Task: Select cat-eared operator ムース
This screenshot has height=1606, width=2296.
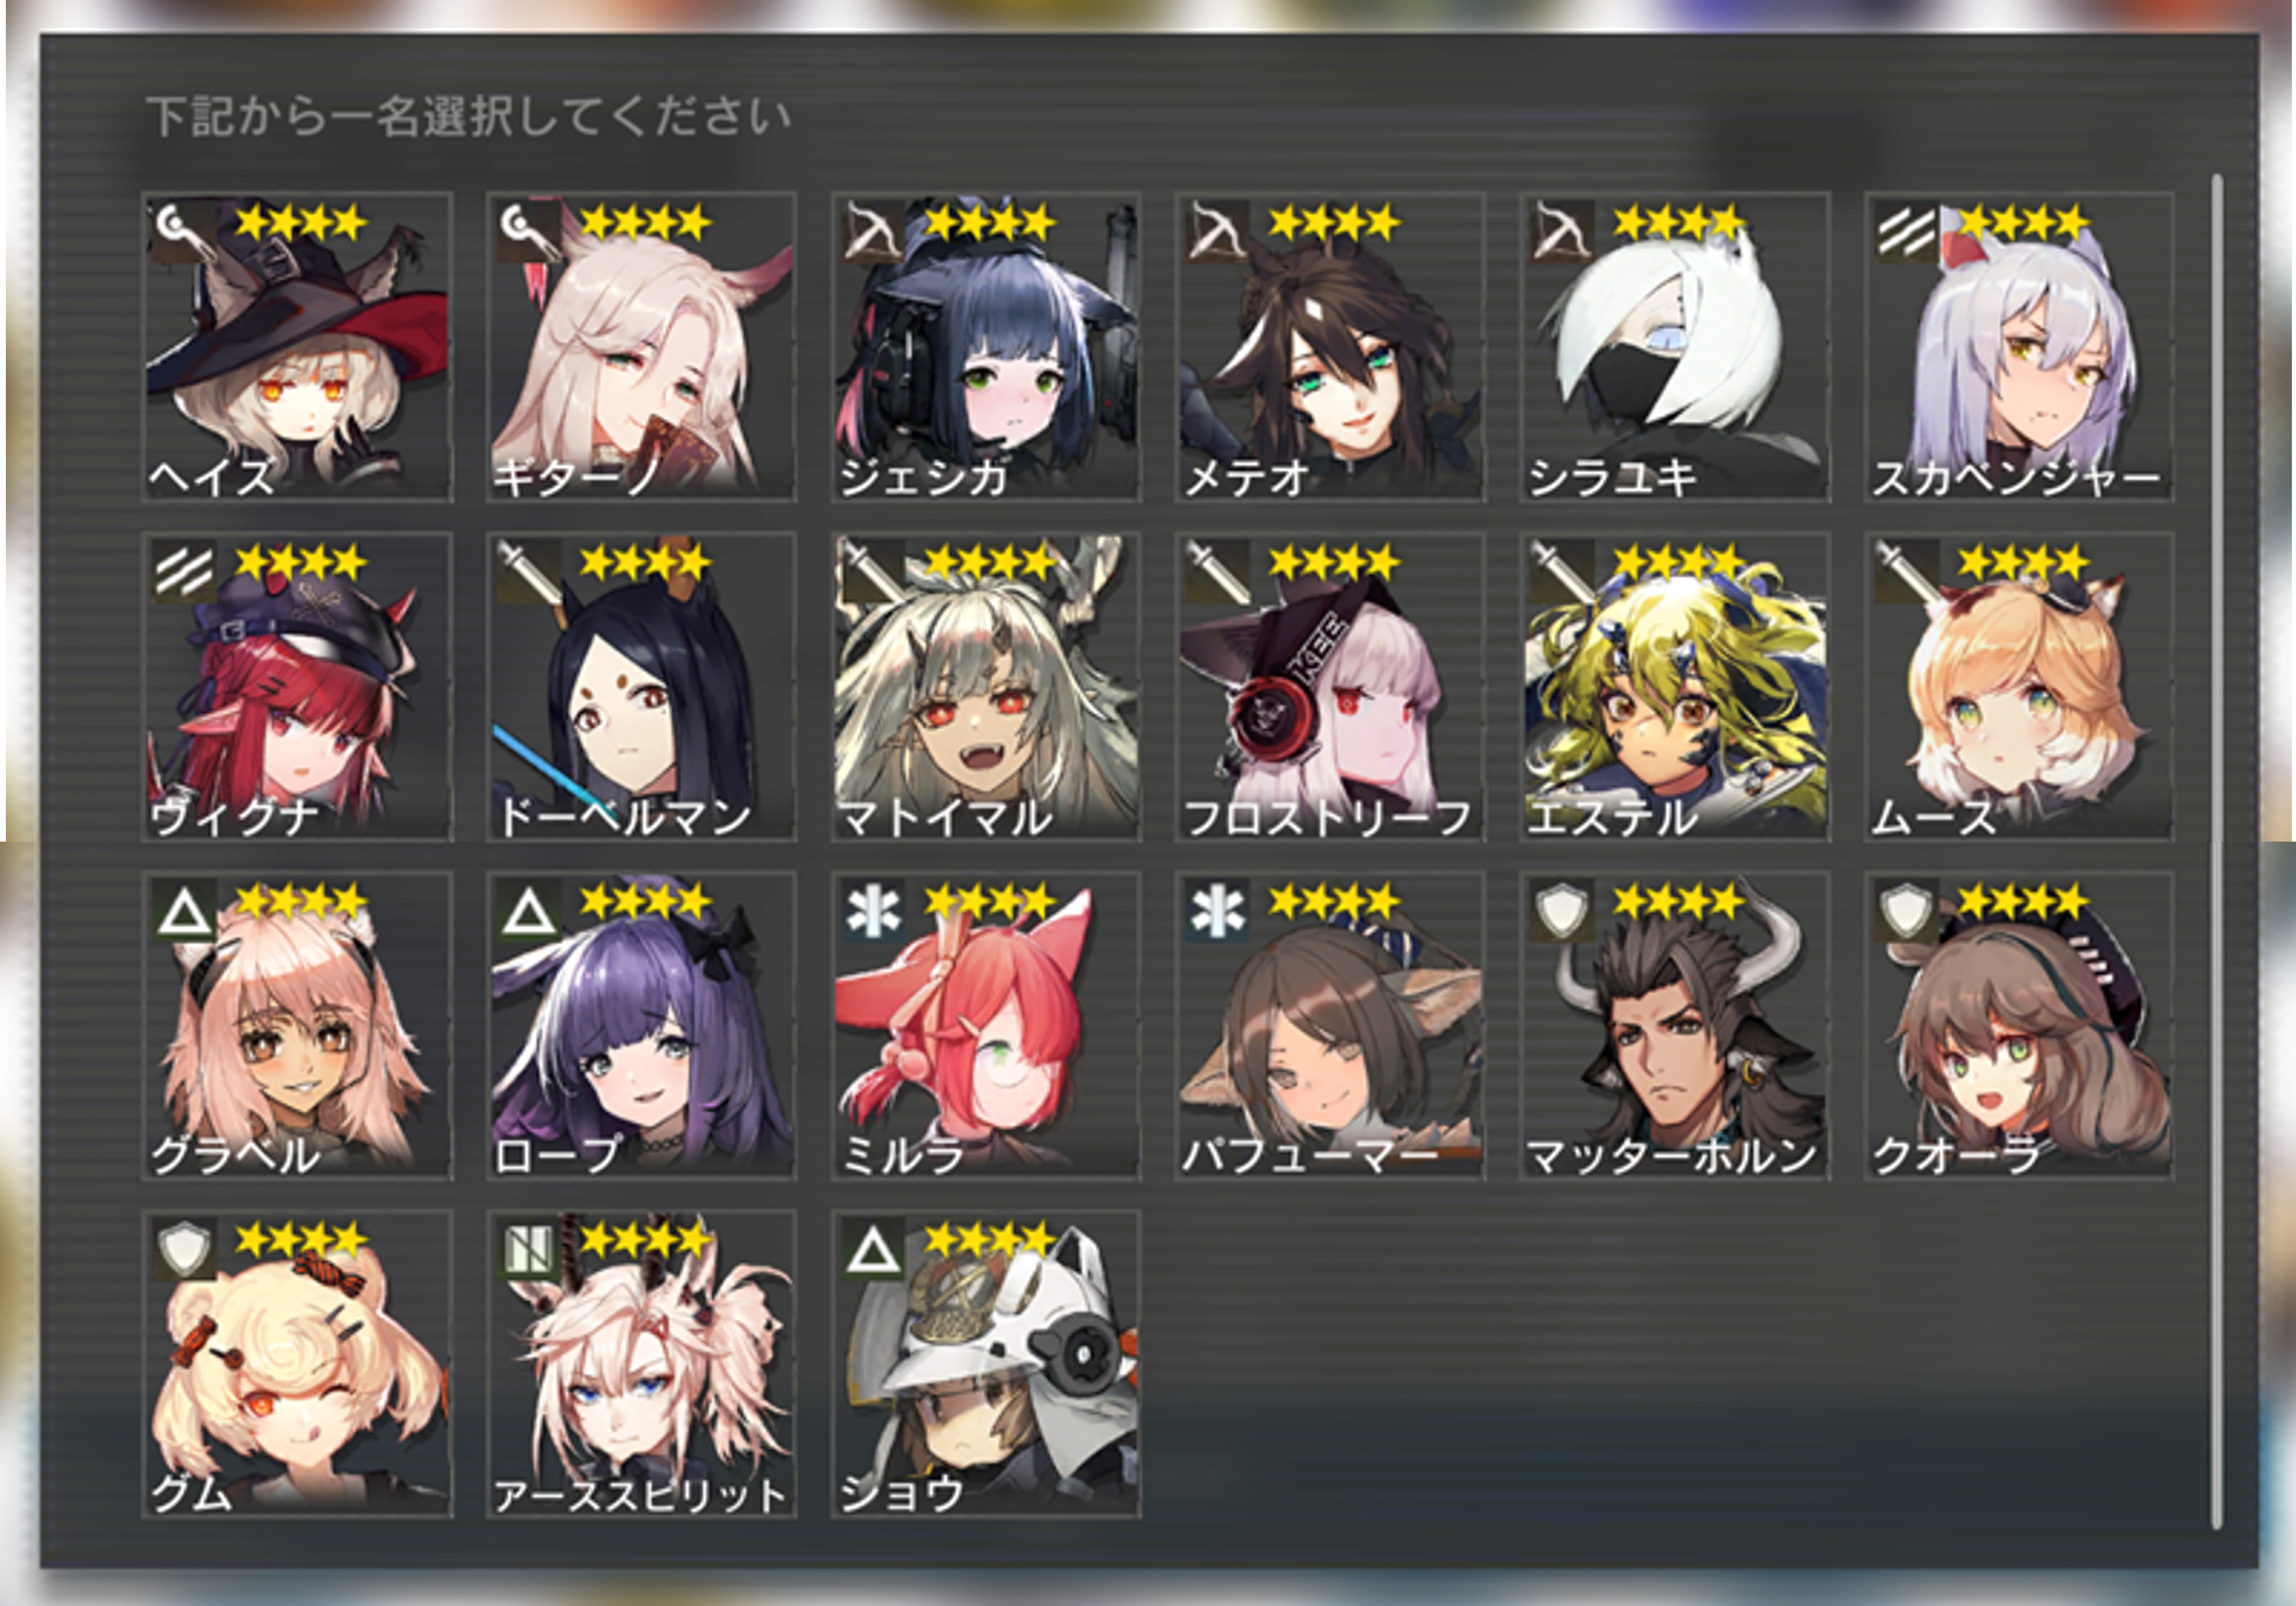Action: coord(2019,686)
